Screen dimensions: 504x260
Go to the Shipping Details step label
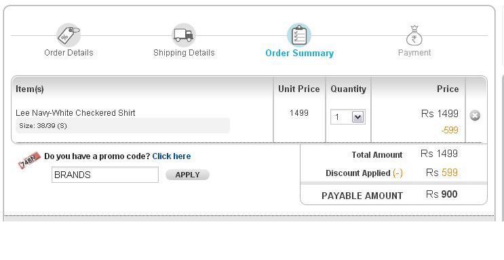pos(184,53)
